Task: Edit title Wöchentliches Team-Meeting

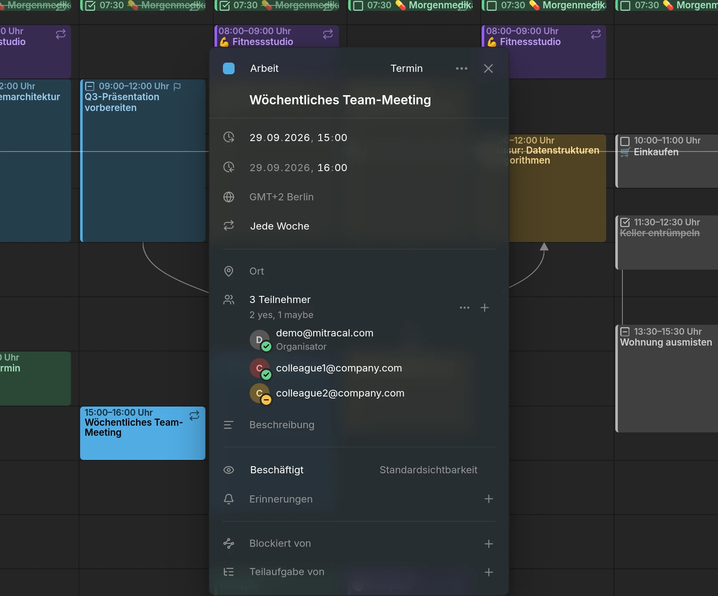Action: pyautogui.click(x=340, y=100)
